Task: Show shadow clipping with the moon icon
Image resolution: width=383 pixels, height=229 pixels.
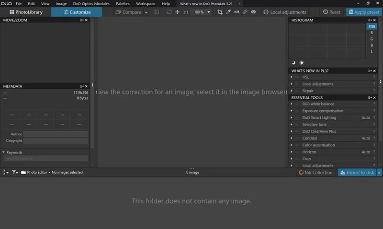Action: click(x=293, y=62)
